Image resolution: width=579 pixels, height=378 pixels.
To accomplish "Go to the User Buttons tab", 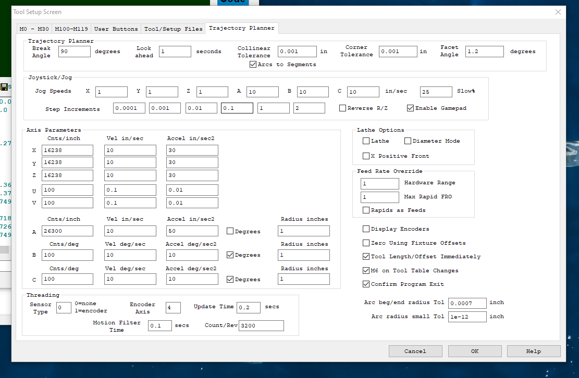I will pyautogui.click(x=116, y=29).
